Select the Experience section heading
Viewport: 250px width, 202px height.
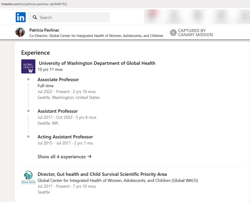coord(36,53)
